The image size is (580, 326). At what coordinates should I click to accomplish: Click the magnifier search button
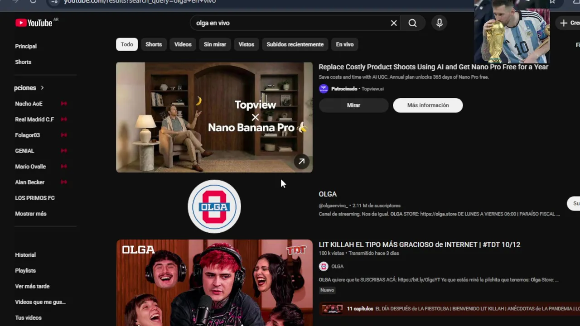click(x=412, y=23)
